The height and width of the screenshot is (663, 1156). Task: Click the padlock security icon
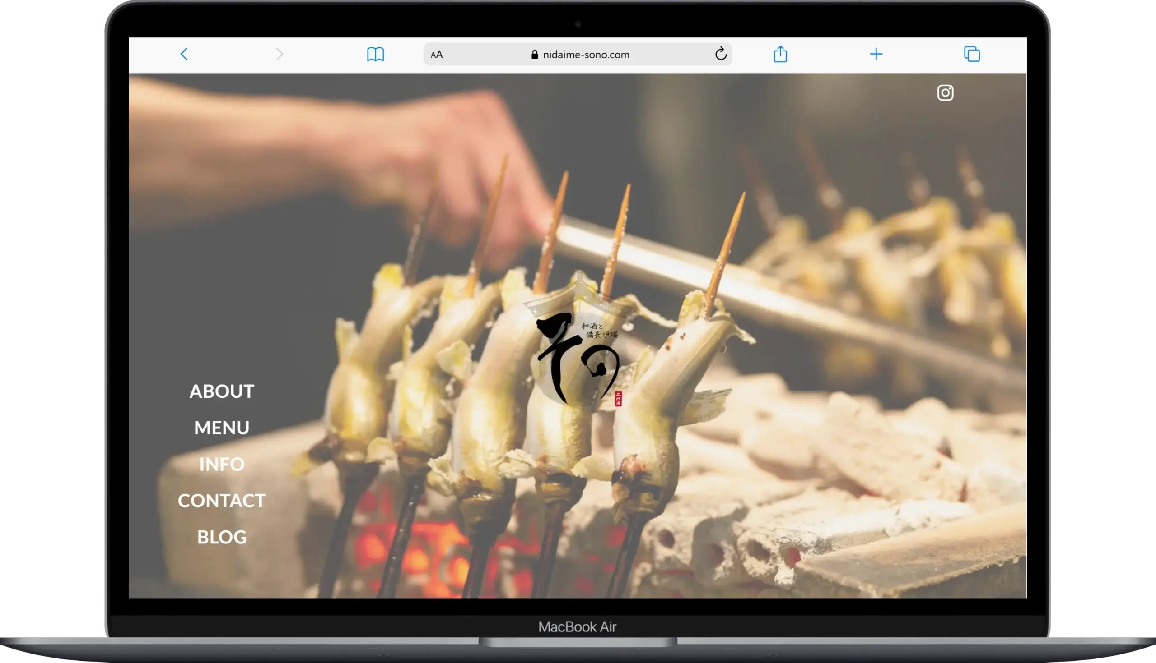(535, 55)
